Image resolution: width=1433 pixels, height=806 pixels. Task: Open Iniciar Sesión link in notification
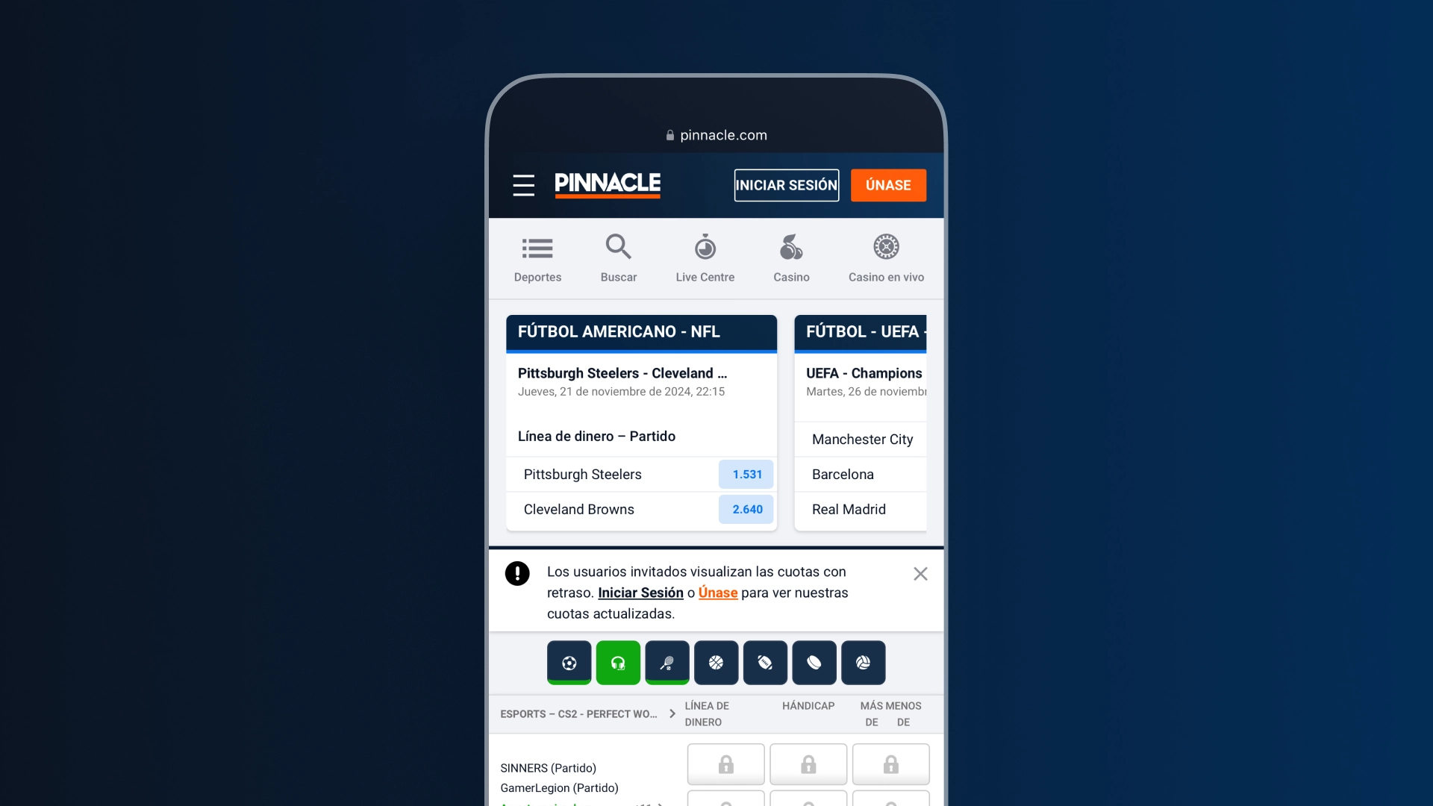click(640, 593)
